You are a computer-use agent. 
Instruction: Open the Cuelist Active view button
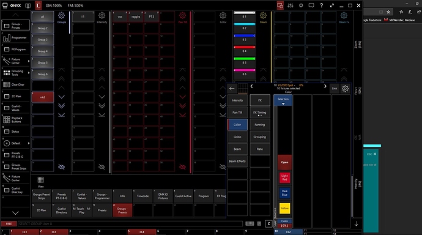click(183, 196)
